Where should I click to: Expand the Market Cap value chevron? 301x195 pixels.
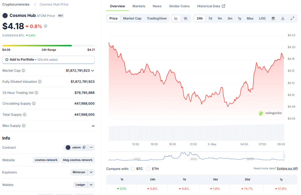[92, 71]
